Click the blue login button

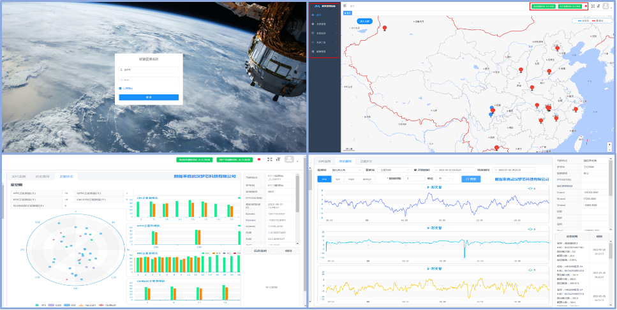point(149,97)
